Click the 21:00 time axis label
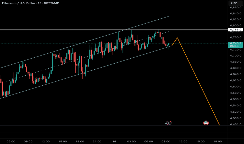The width and height of the screenshot is (244, 144). coord(97,141)
